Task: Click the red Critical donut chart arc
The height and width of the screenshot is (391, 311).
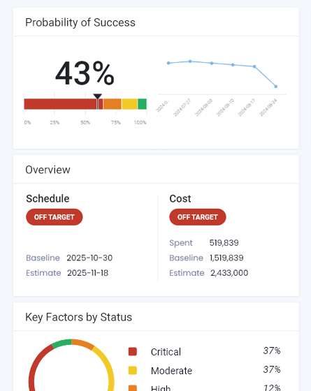Action: (x=35, y=362)
